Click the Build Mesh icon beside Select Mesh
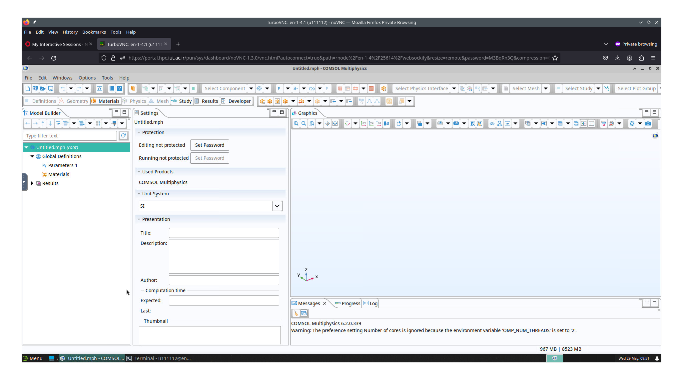 pyautogui.click(x=506, y=89)
